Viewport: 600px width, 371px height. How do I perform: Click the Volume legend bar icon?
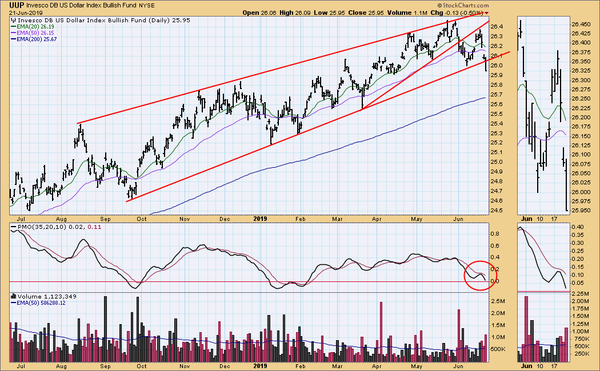pos(13,297)
